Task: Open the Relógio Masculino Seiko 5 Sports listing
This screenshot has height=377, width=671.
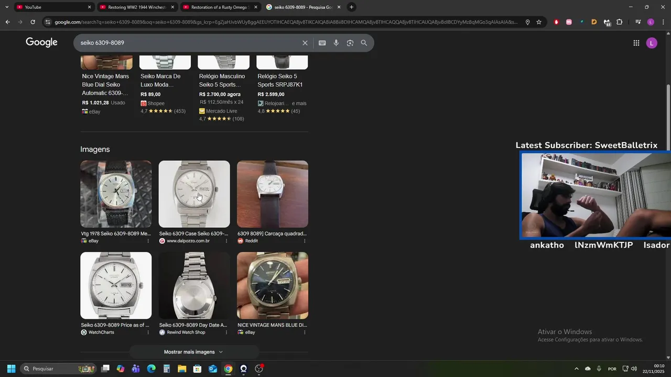Action: point(223,89)
